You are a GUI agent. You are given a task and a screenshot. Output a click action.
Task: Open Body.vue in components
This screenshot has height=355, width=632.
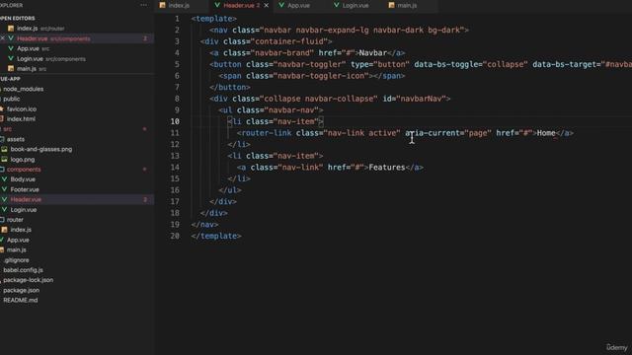[23, 179]
